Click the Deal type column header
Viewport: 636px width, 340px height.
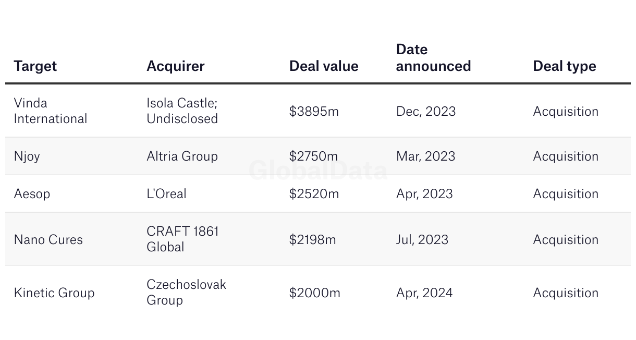pos(565,66)
